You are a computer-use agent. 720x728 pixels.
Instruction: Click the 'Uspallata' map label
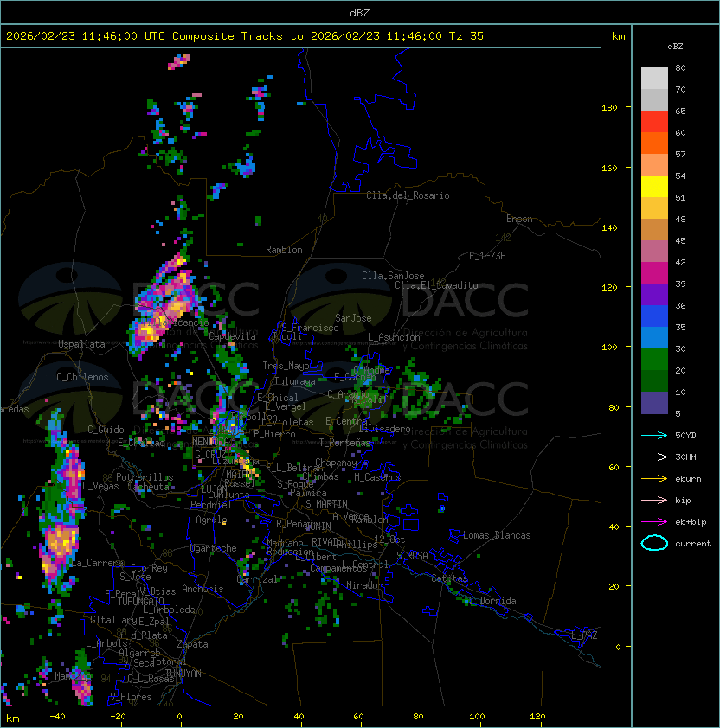(81, 344)
